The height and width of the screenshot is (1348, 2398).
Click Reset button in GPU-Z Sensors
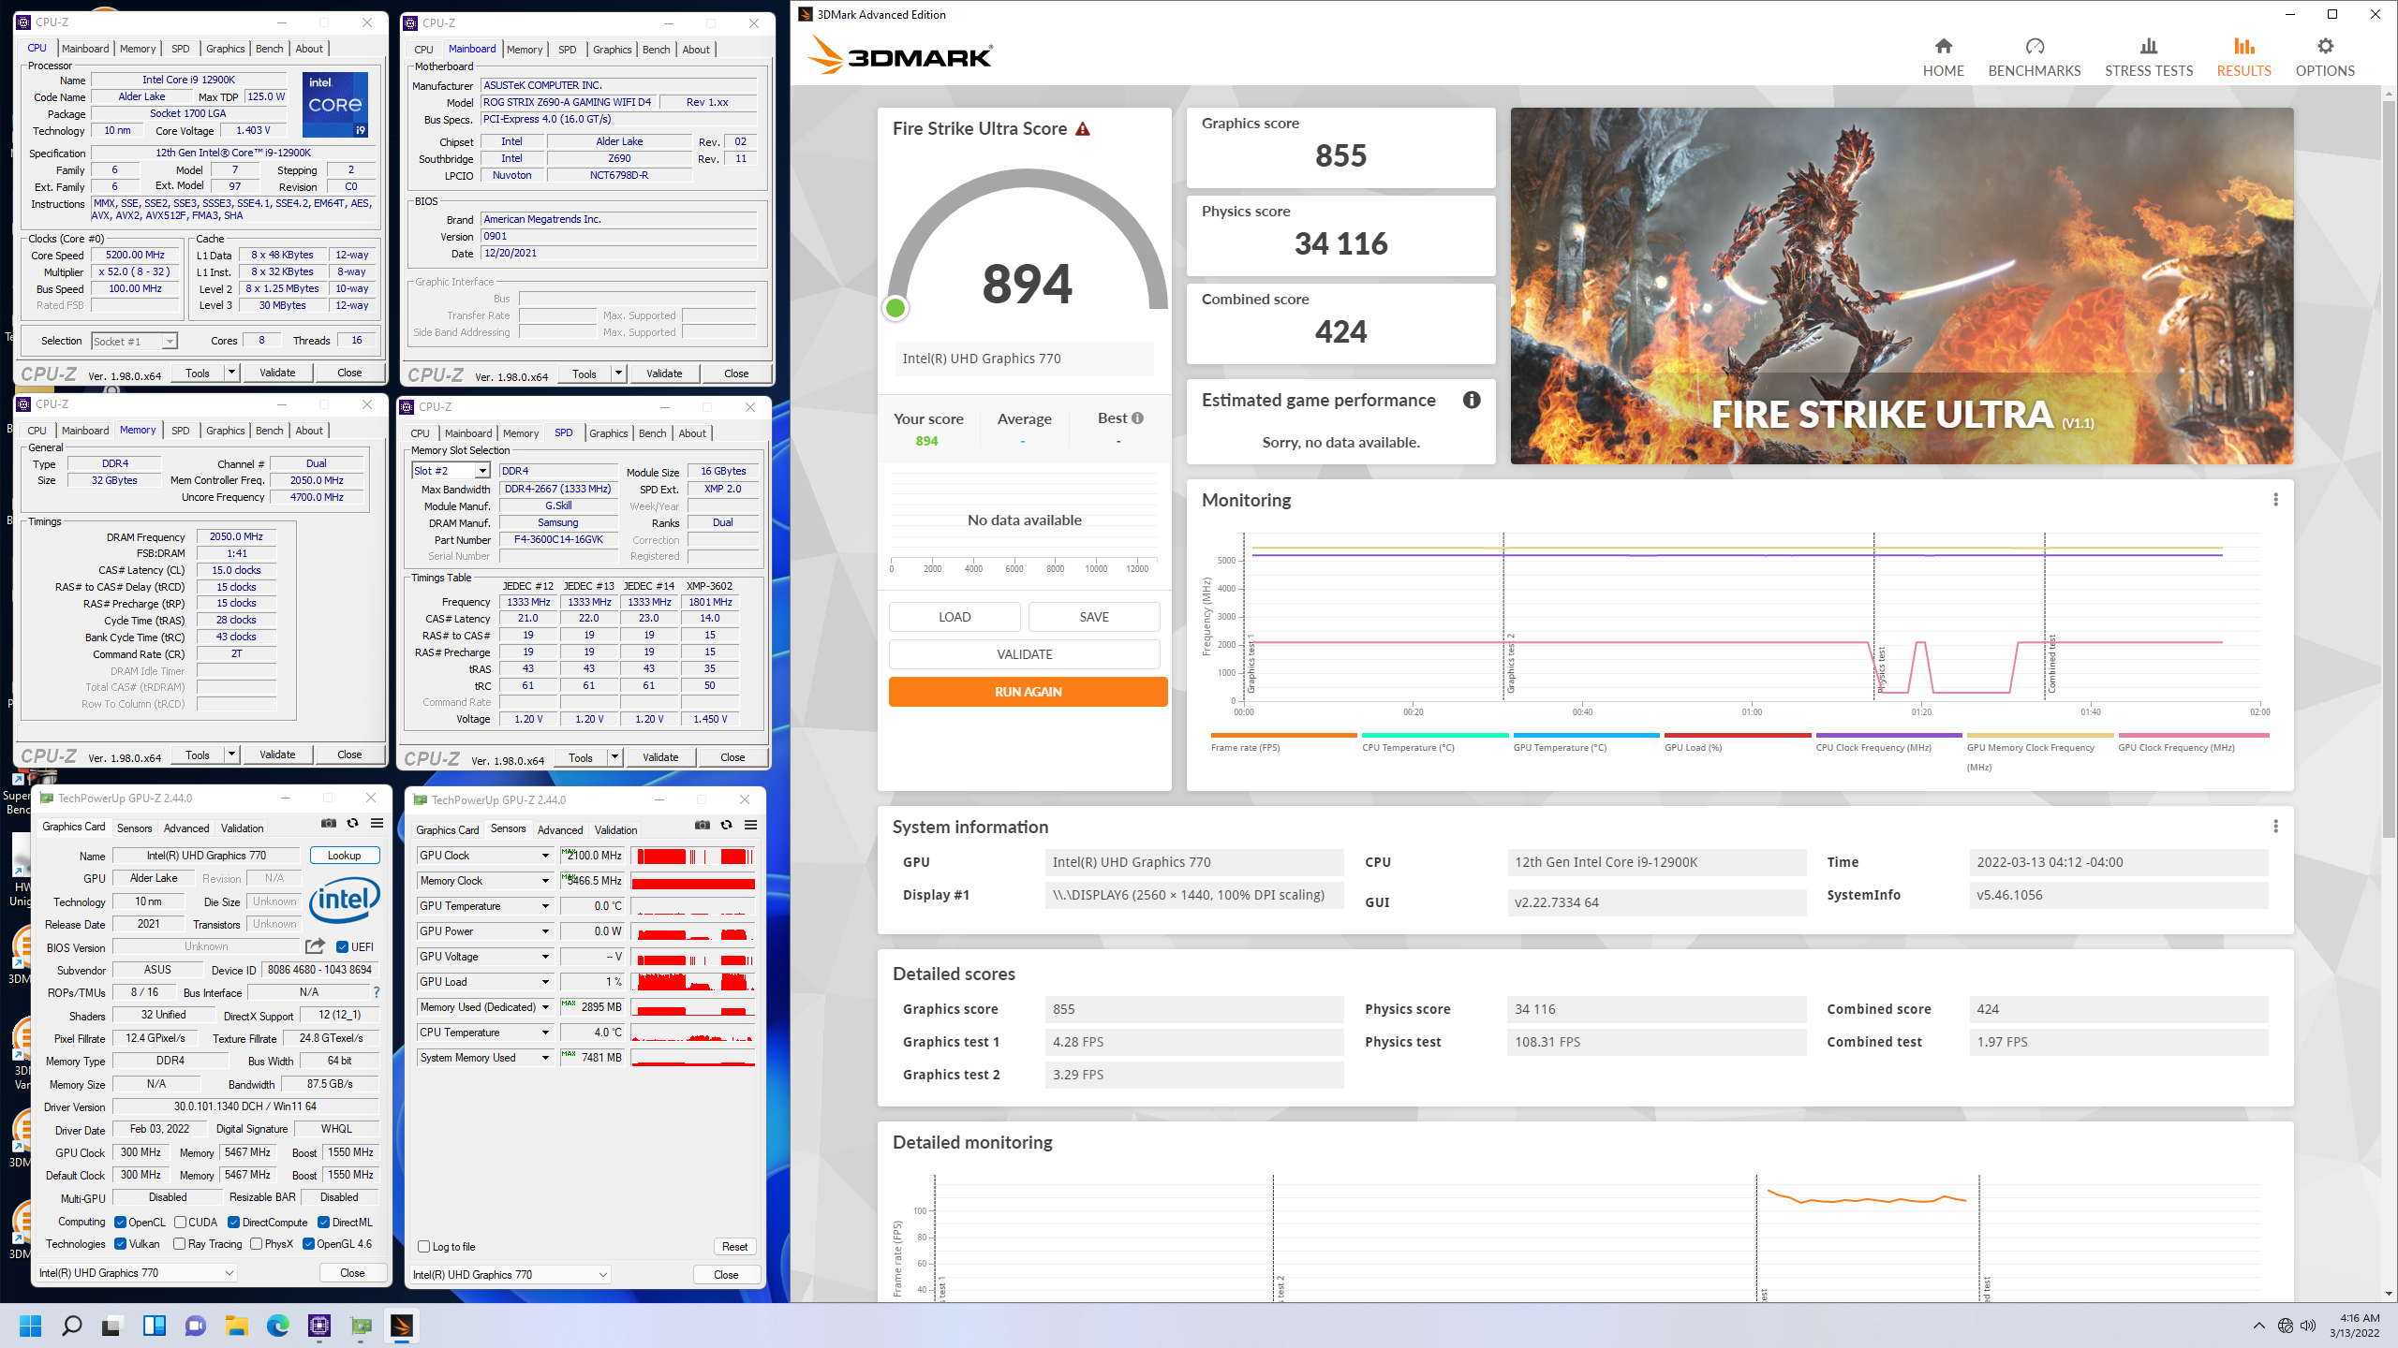734,1247
